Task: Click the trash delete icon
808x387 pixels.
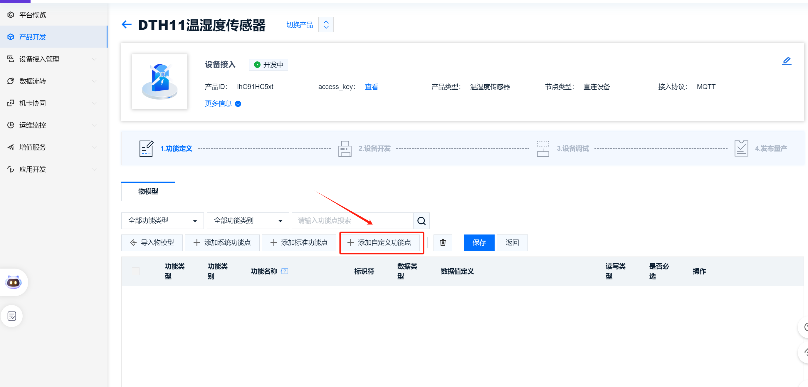Action: (443, 242)
